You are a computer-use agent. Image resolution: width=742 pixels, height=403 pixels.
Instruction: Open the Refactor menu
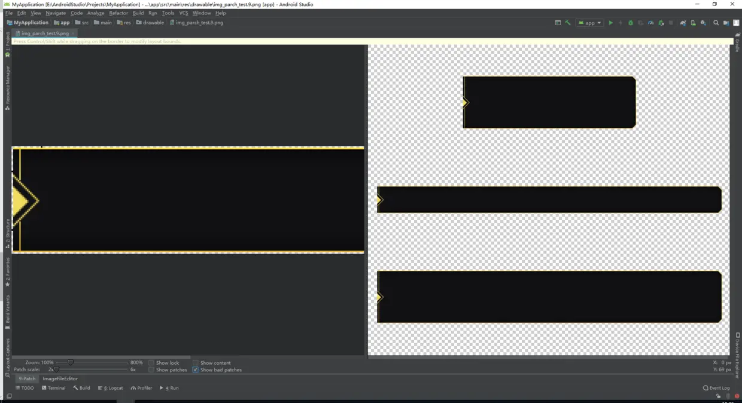tap(118, 13)
